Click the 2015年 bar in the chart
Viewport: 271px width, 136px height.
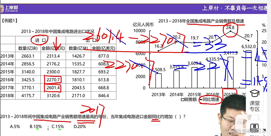[194, 78]
